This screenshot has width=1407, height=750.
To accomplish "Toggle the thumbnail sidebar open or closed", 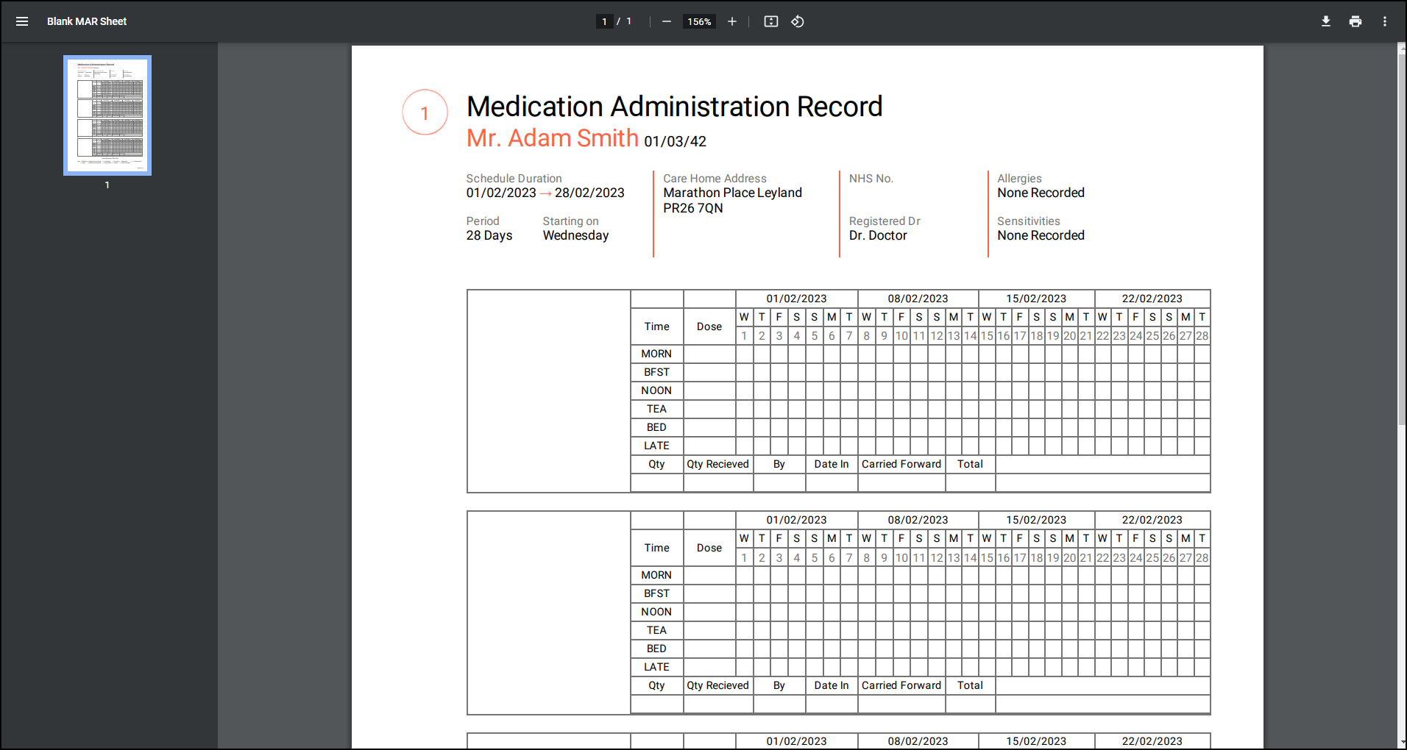I will 22,21.
